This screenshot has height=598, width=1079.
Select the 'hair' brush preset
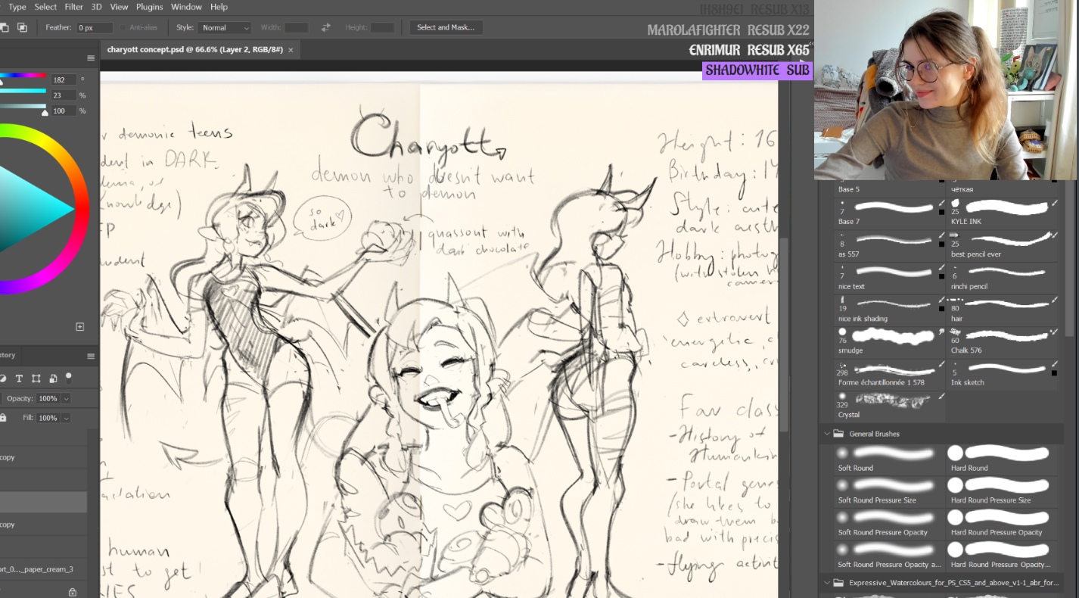tap(1003, 310)
